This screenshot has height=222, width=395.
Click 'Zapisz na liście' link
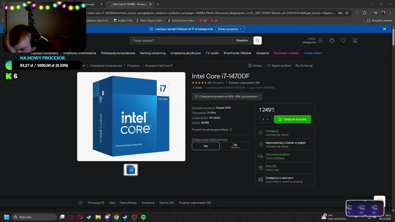tap(279, 66)
